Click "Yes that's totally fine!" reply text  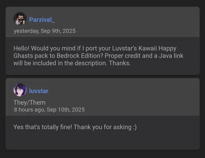[x=43, y=127]
